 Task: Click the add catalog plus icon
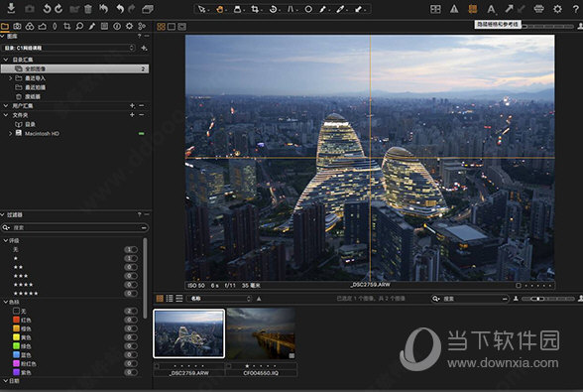(x=144, y=48)
